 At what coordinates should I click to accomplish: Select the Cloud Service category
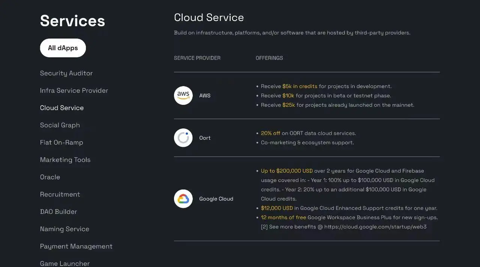point(62,108)
